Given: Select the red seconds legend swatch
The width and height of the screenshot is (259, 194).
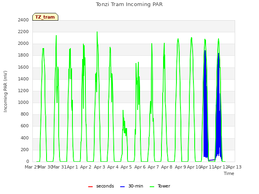Looking at the screenshot, I should tap(90, 187).
